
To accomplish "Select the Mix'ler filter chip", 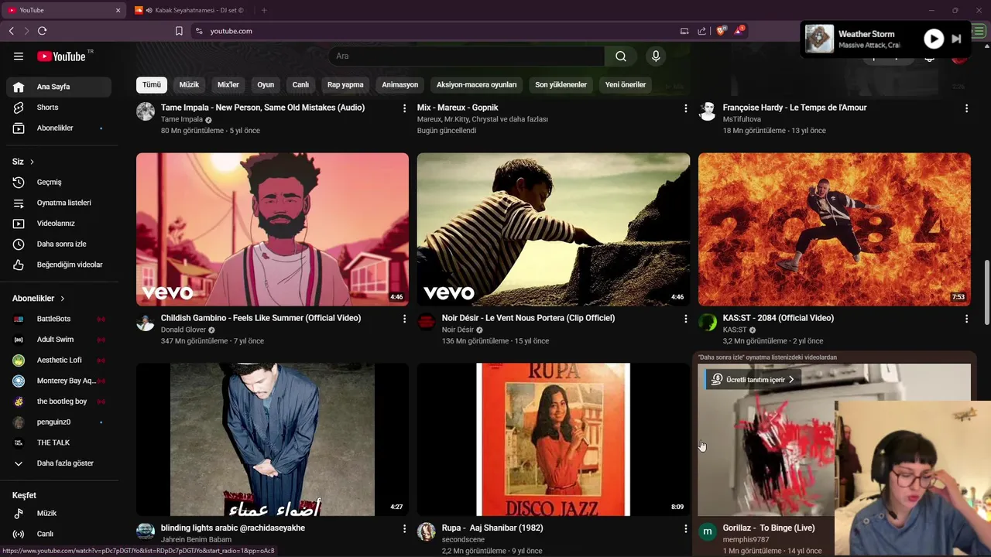I will pos(228,84).
